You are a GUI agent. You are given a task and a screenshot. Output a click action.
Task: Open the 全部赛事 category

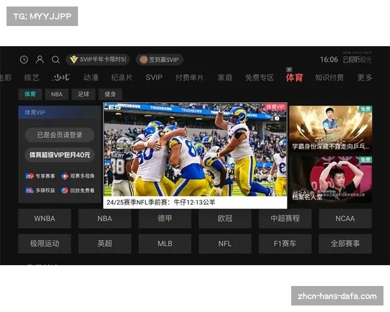(x=345, y=244)
